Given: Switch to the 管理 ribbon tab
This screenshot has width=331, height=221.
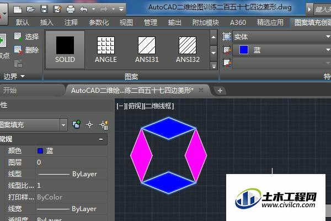Looking at the screenshot, I should click(x=151, y=23).
